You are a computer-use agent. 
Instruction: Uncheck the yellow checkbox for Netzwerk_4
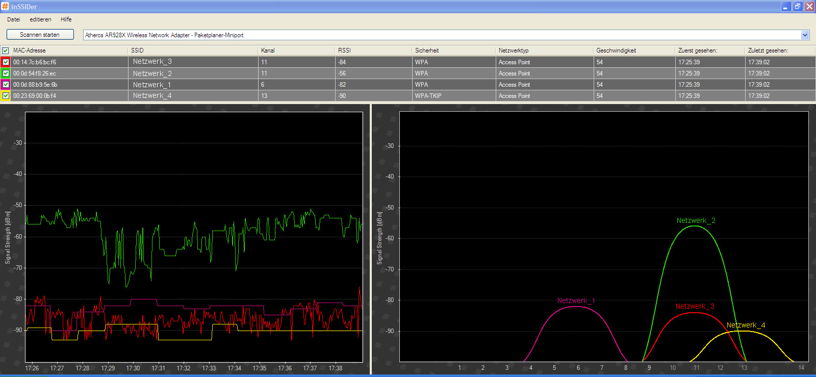(x=6, y=95)
